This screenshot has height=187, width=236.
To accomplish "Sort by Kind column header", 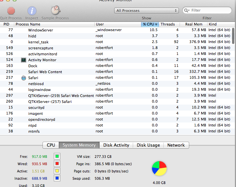I will point(221,24).
